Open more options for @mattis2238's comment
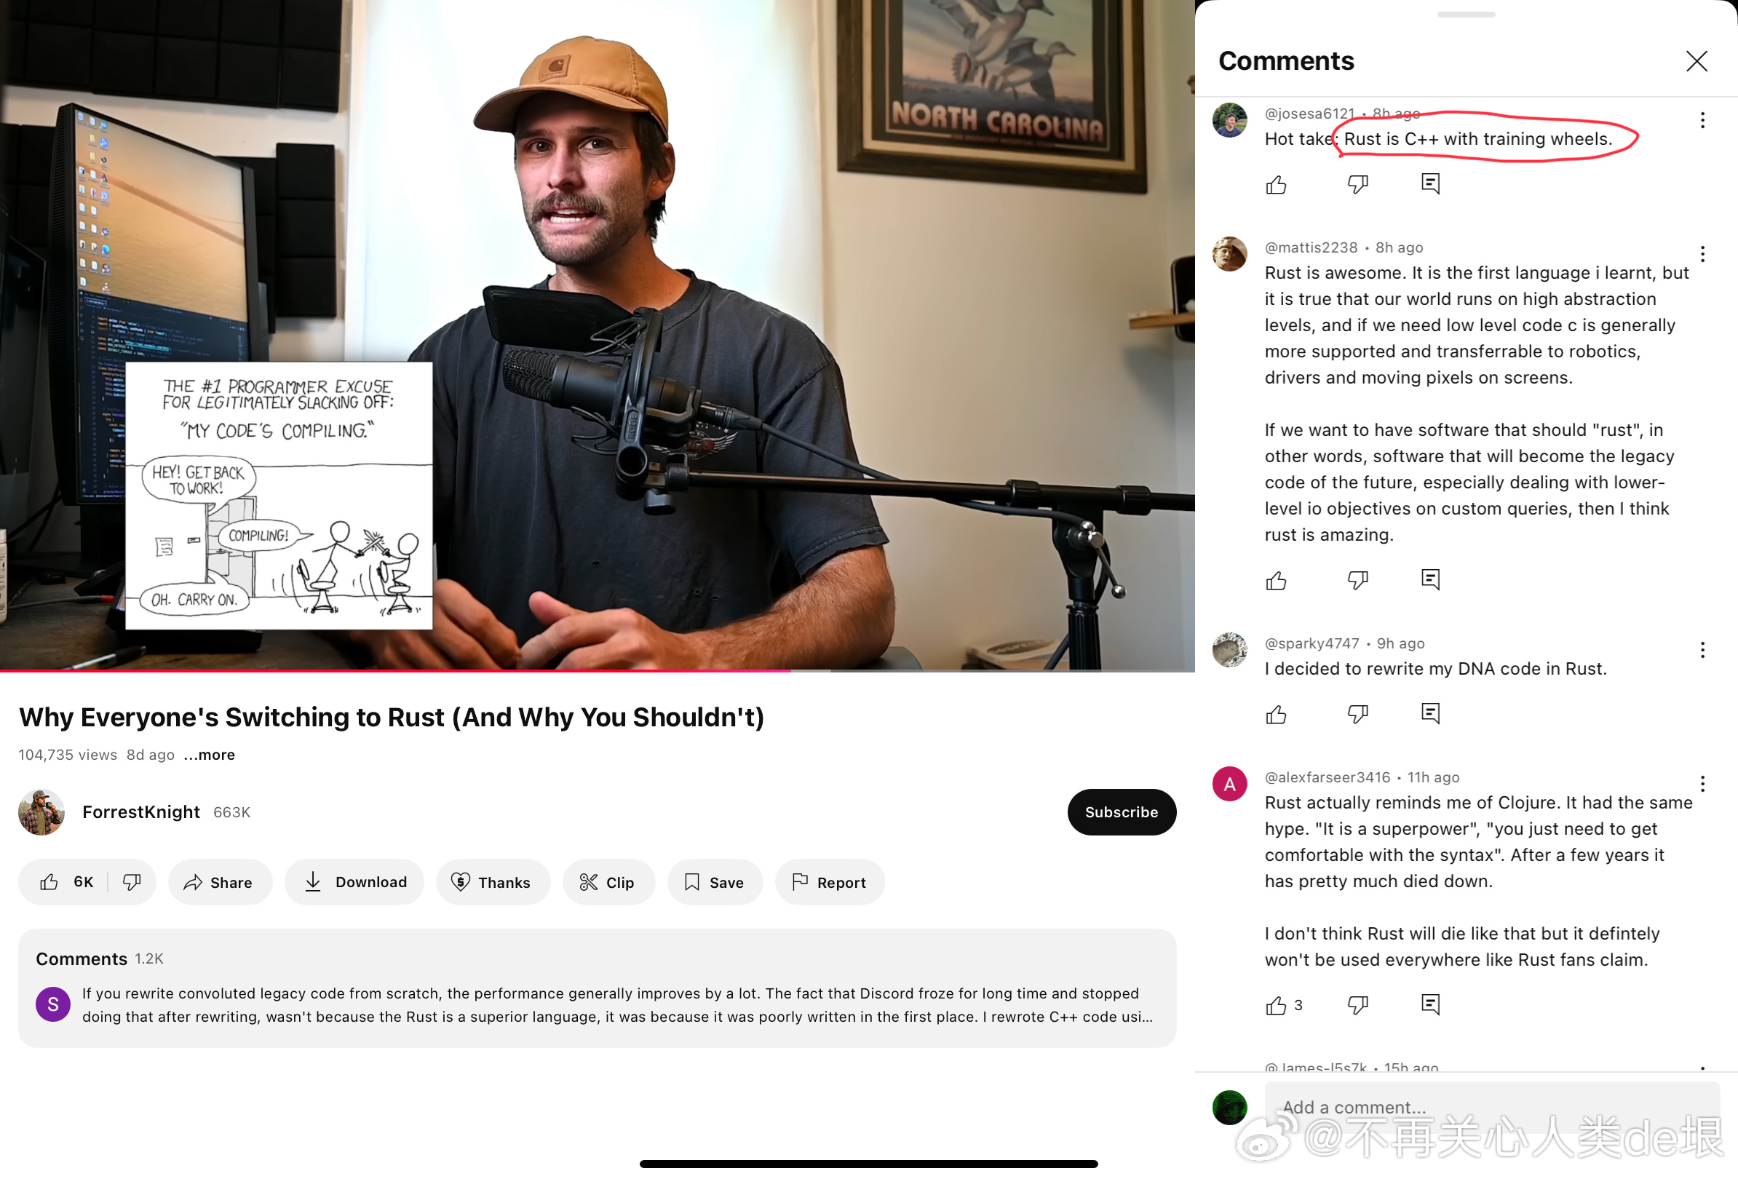The image size is (1738, 1179). pos(1702,254)
